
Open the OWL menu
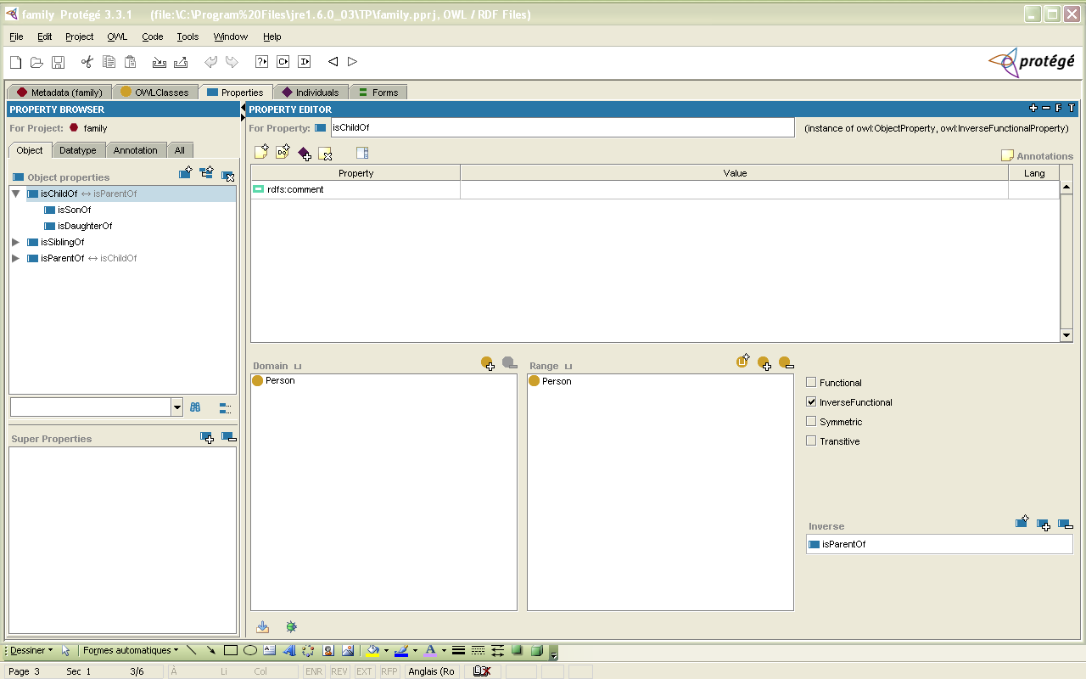coord(117,36)
